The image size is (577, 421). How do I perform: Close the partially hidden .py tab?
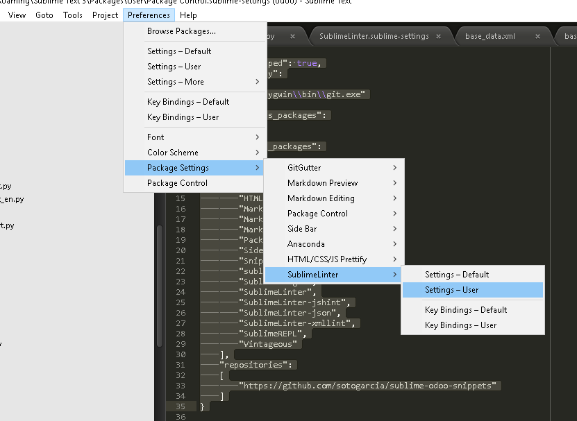click(x=292, y=36)
